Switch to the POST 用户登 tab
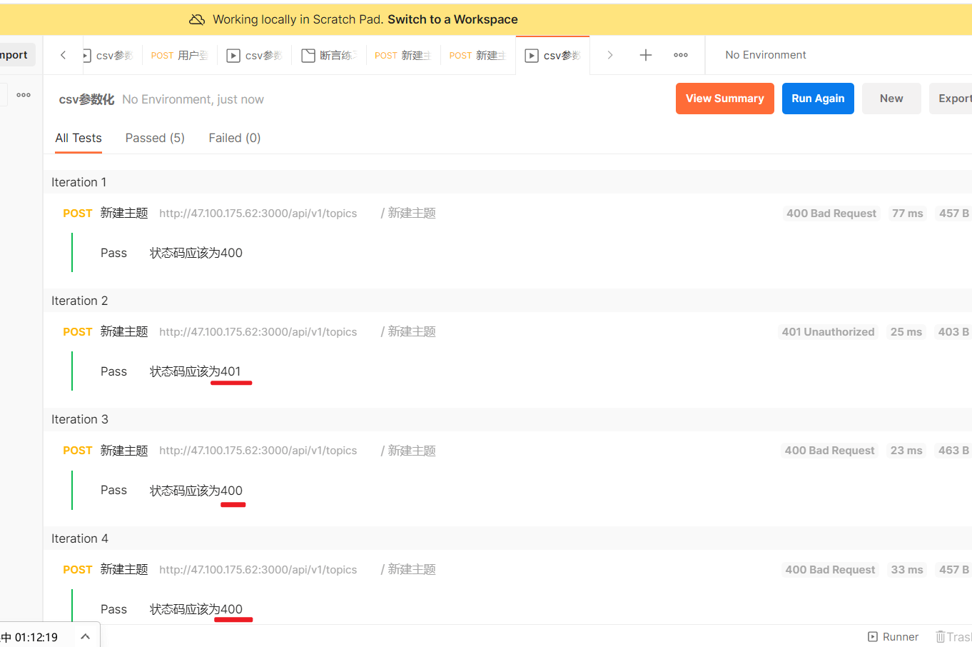 (x=179, y=55)
